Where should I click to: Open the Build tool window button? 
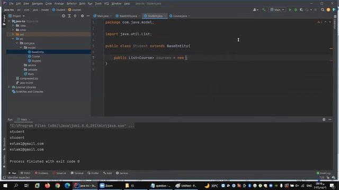pyautogui.click(x=108, y=173)
